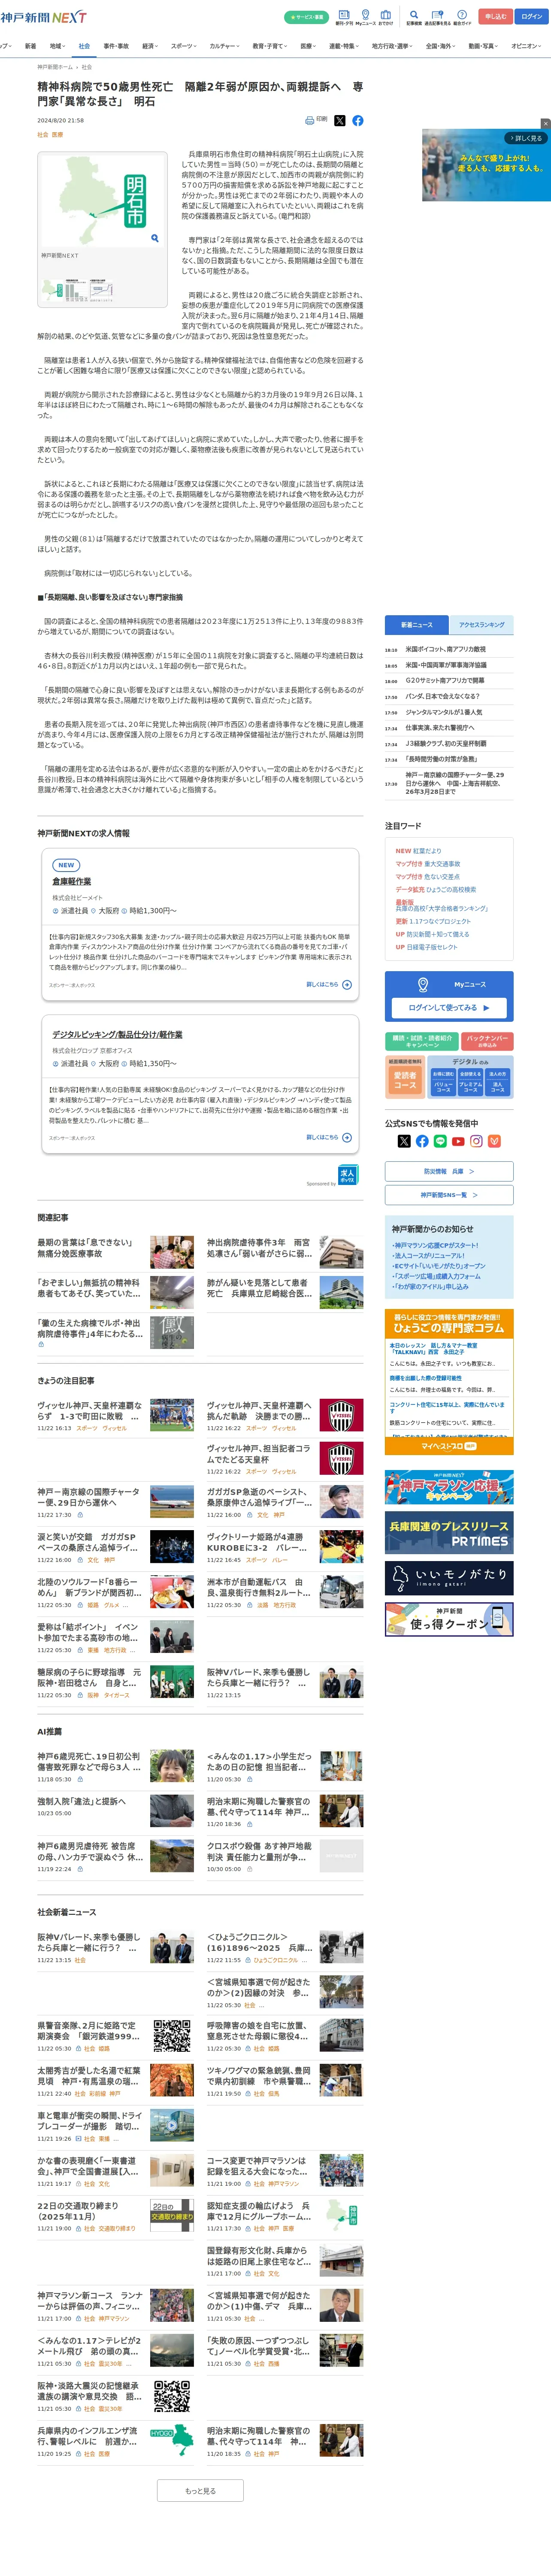
Task: Expand the 連載・特集 menu dropdown
Action: pos(344,46)
